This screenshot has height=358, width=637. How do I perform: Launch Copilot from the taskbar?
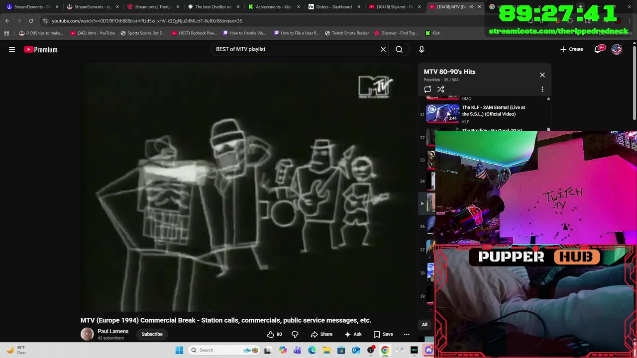point(283,350)
